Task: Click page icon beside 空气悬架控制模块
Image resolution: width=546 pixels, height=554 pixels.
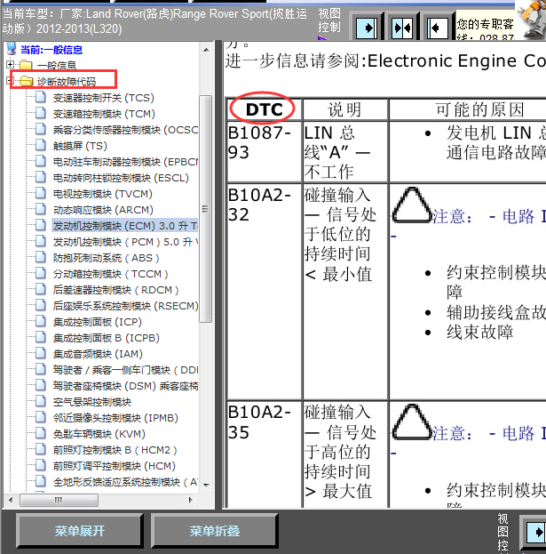Action: pyautogui.click(x=41, y=401)
